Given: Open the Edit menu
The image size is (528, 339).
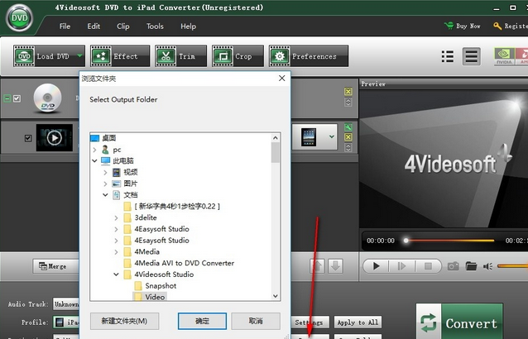Looking at the screenshot, I should coord(94,26).
